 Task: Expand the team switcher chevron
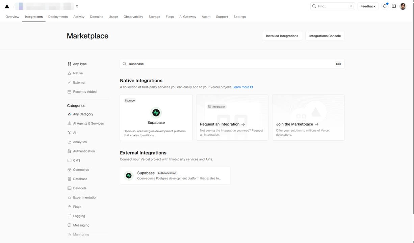(77, 6)
